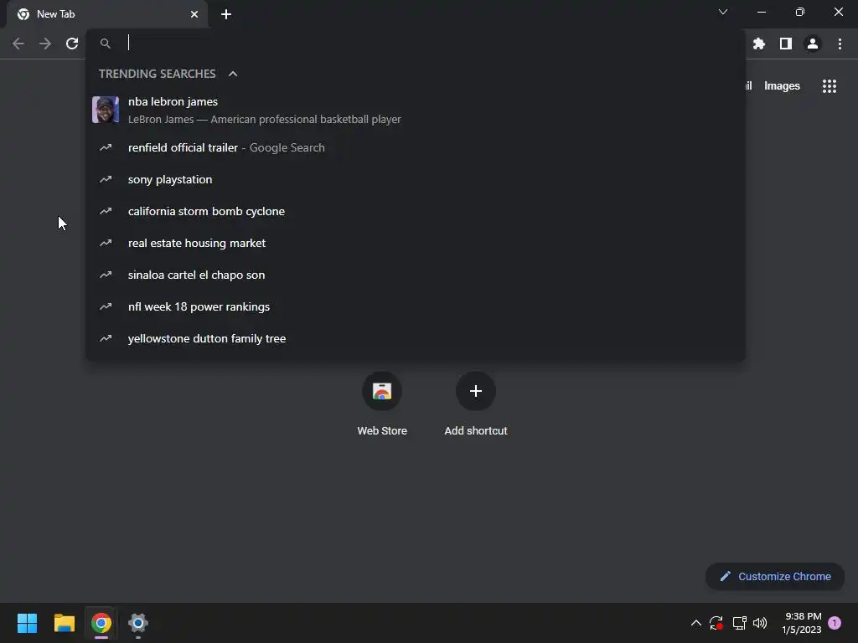This screenshot has height=643, width=858.
Task: Open the volume speaker tray icon
Action: (760, 623)
